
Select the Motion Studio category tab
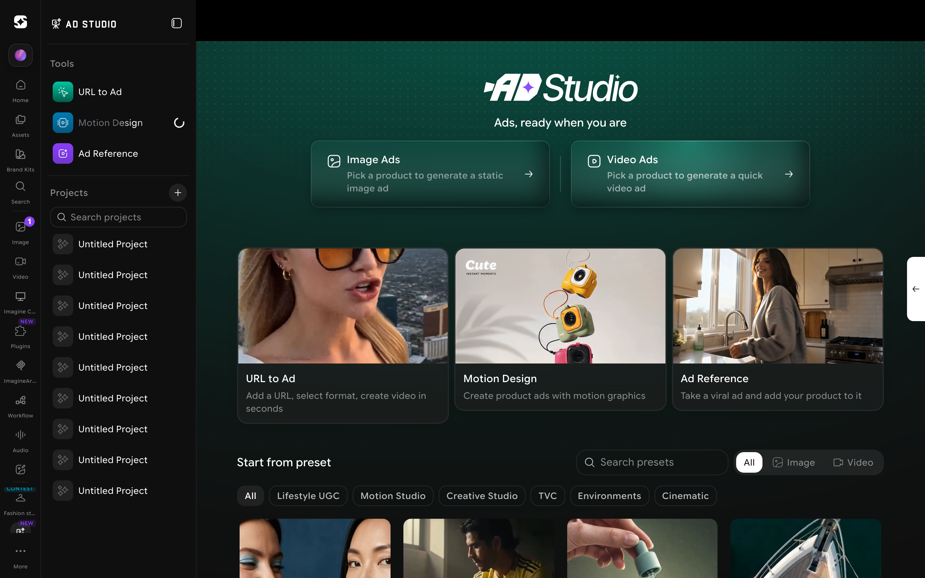[x=393, y=496]
